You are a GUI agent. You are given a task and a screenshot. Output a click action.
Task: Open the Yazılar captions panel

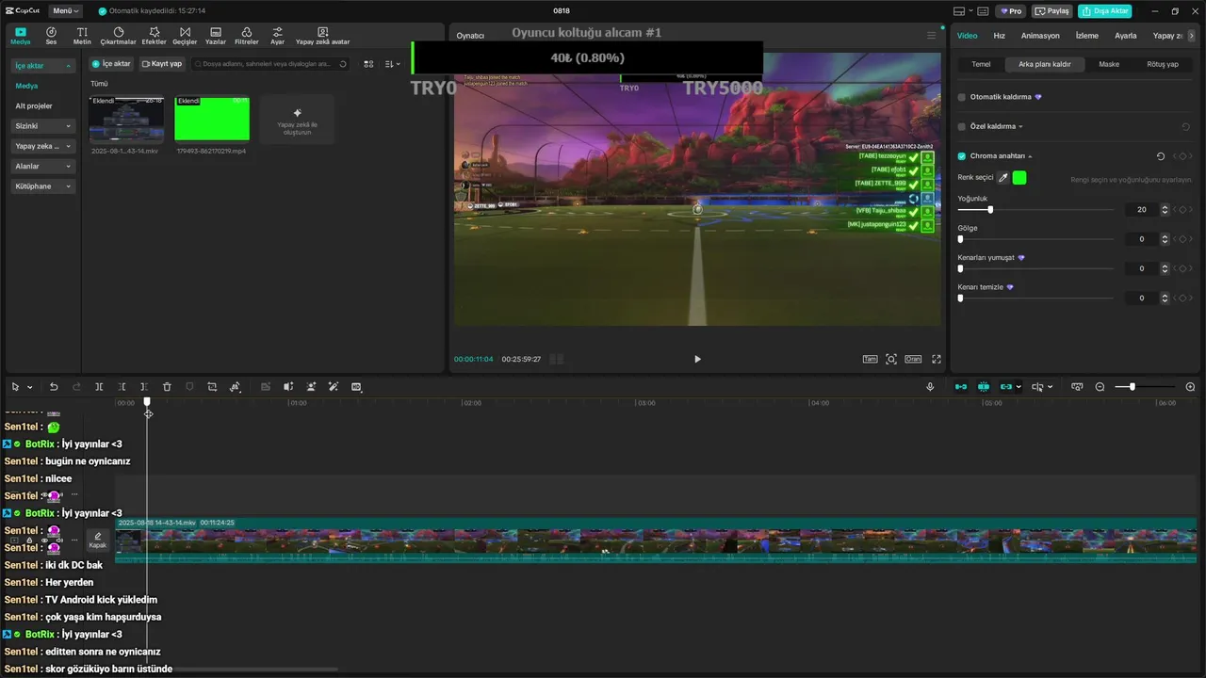coord(216,36)
